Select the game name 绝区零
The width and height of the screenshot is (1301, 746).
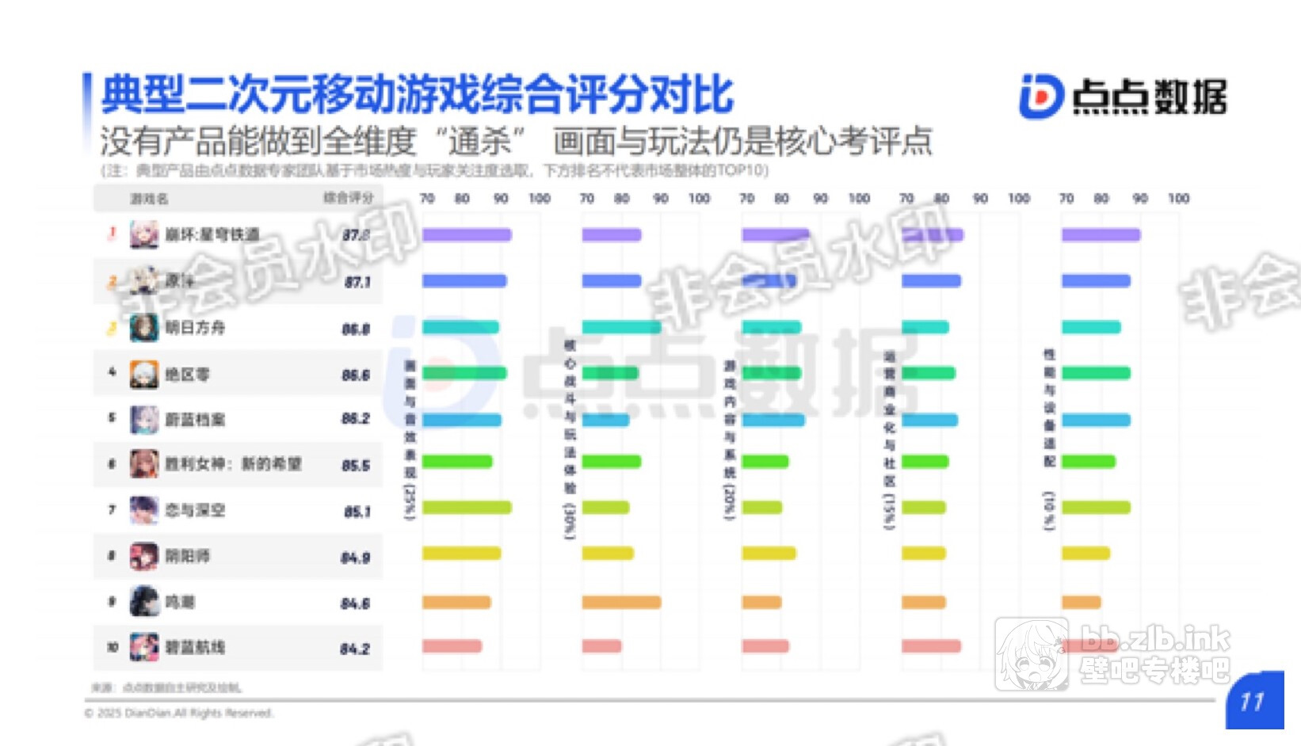[x=187, y=374]
